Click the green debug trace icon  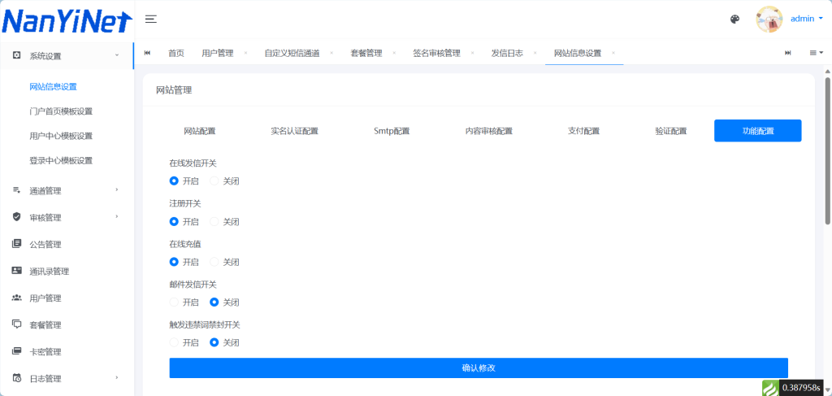[x=770, y=388]
